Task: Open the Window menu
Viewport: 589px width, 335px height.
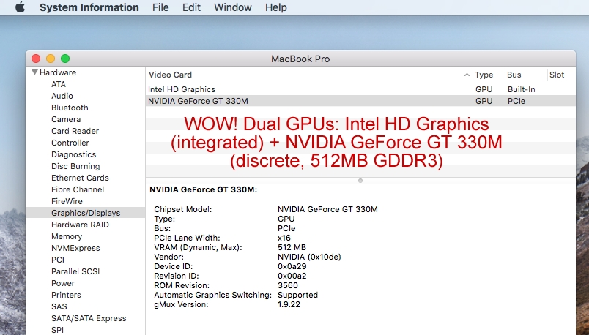Action: click(232, 7)
